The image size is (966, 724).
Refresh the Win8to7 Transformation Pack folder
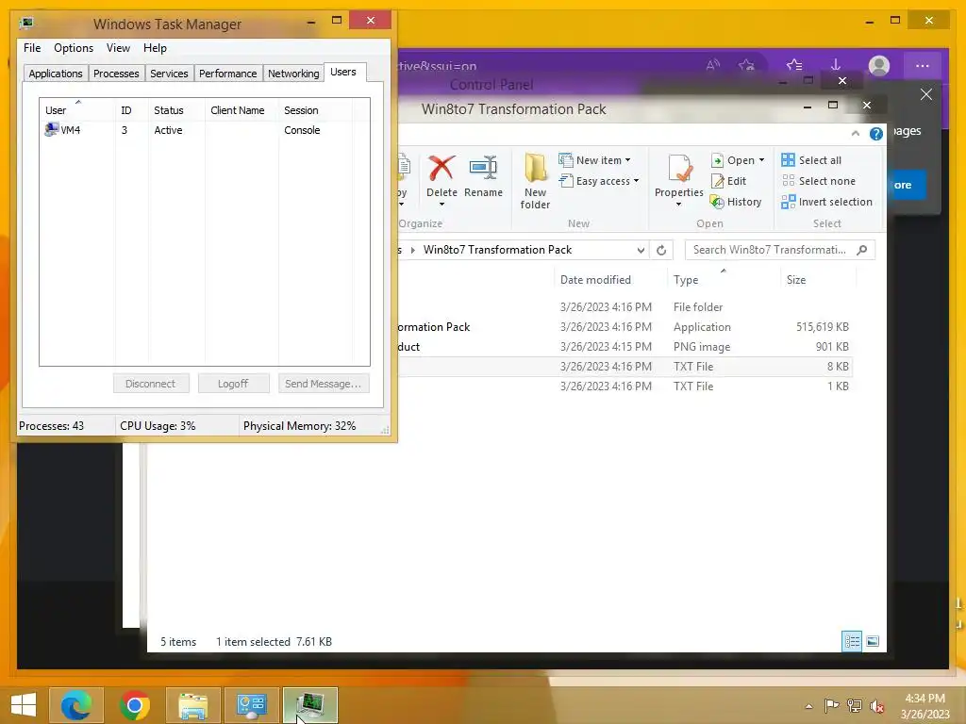661,250
